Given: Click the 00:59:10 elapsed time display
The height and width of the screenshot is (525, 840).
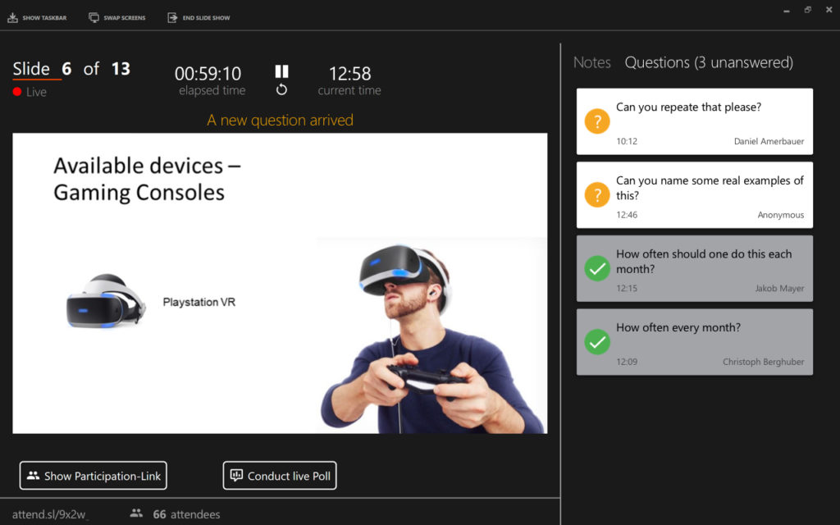Looking at the screenshot, I should (x=208, y=73).
